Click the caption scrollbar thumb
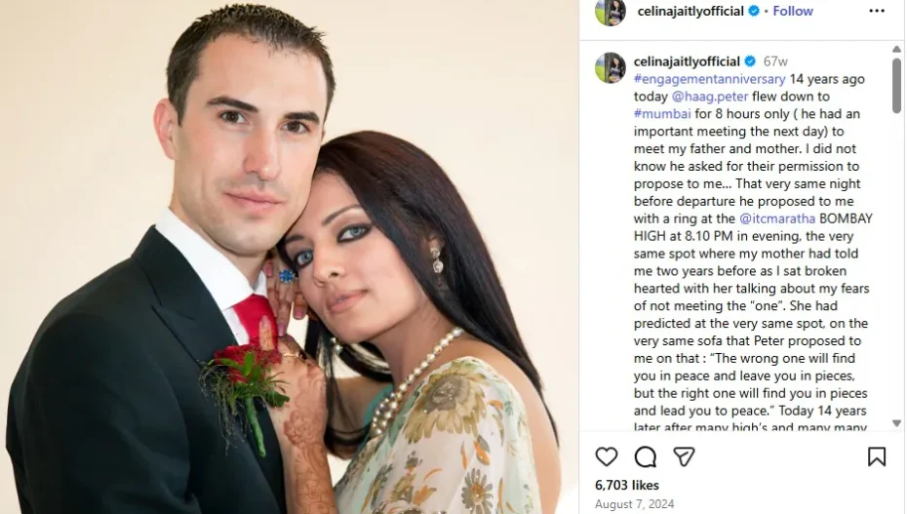Viewport: 907px width, 514px height. coord(896,85)
